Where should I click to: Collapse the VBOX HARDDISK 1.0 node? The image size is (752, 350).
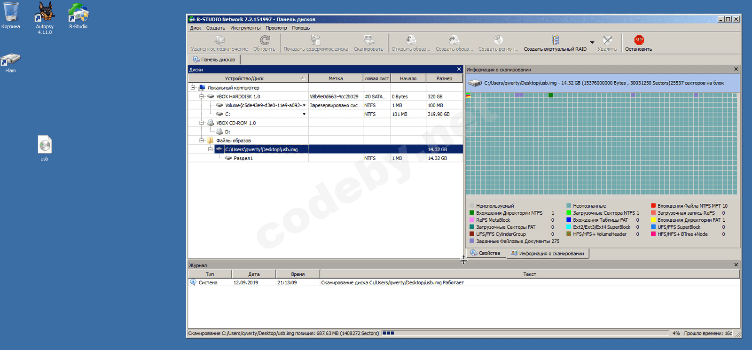point(202,97)
